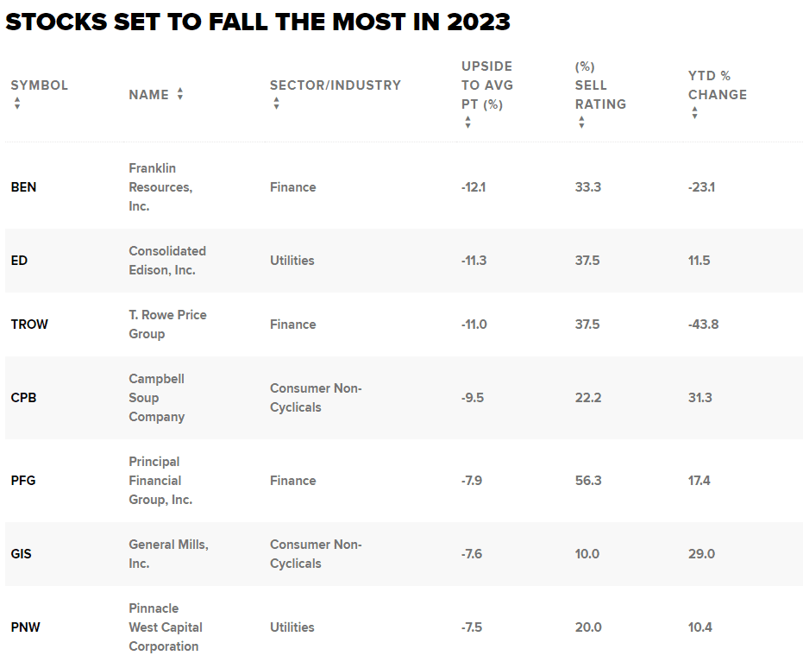Image resolution: width=803 pixels, height=668 pixels.
Task: Click sort arrows under Upside to Avg PT
Action: [467, 123]
